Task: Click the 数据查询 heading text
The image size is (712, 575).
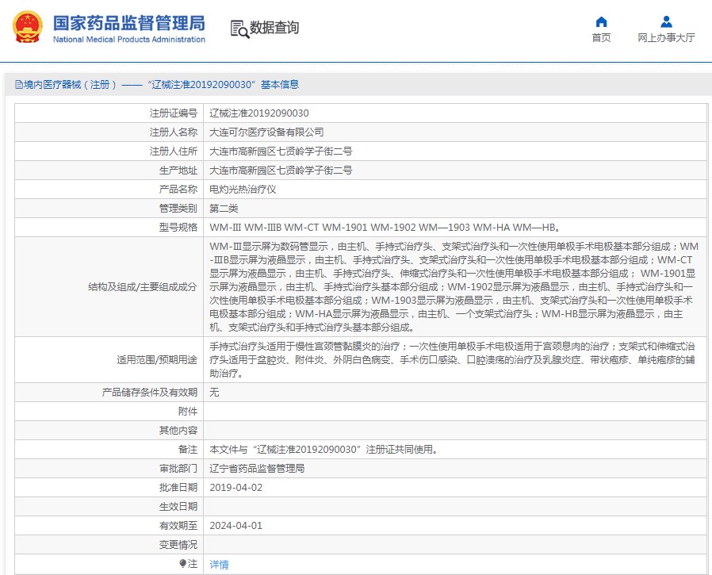Action: click(274, 28)
